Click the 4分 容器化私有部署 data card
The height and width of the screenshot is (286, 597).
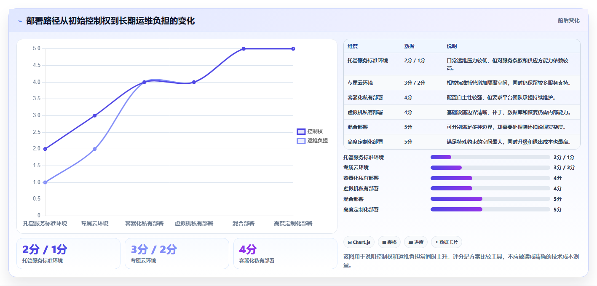tap(285, 254)
